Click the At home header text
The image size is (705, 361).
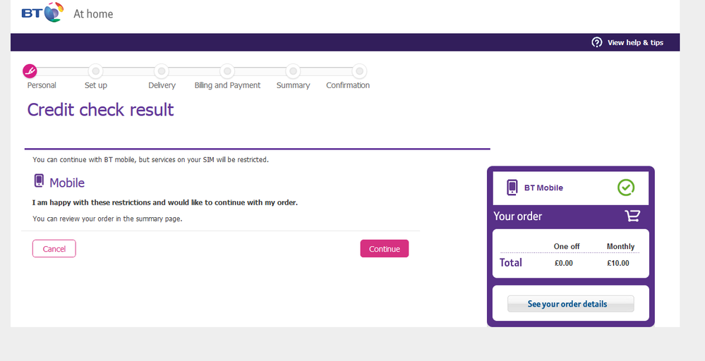(x=93, y=14)
